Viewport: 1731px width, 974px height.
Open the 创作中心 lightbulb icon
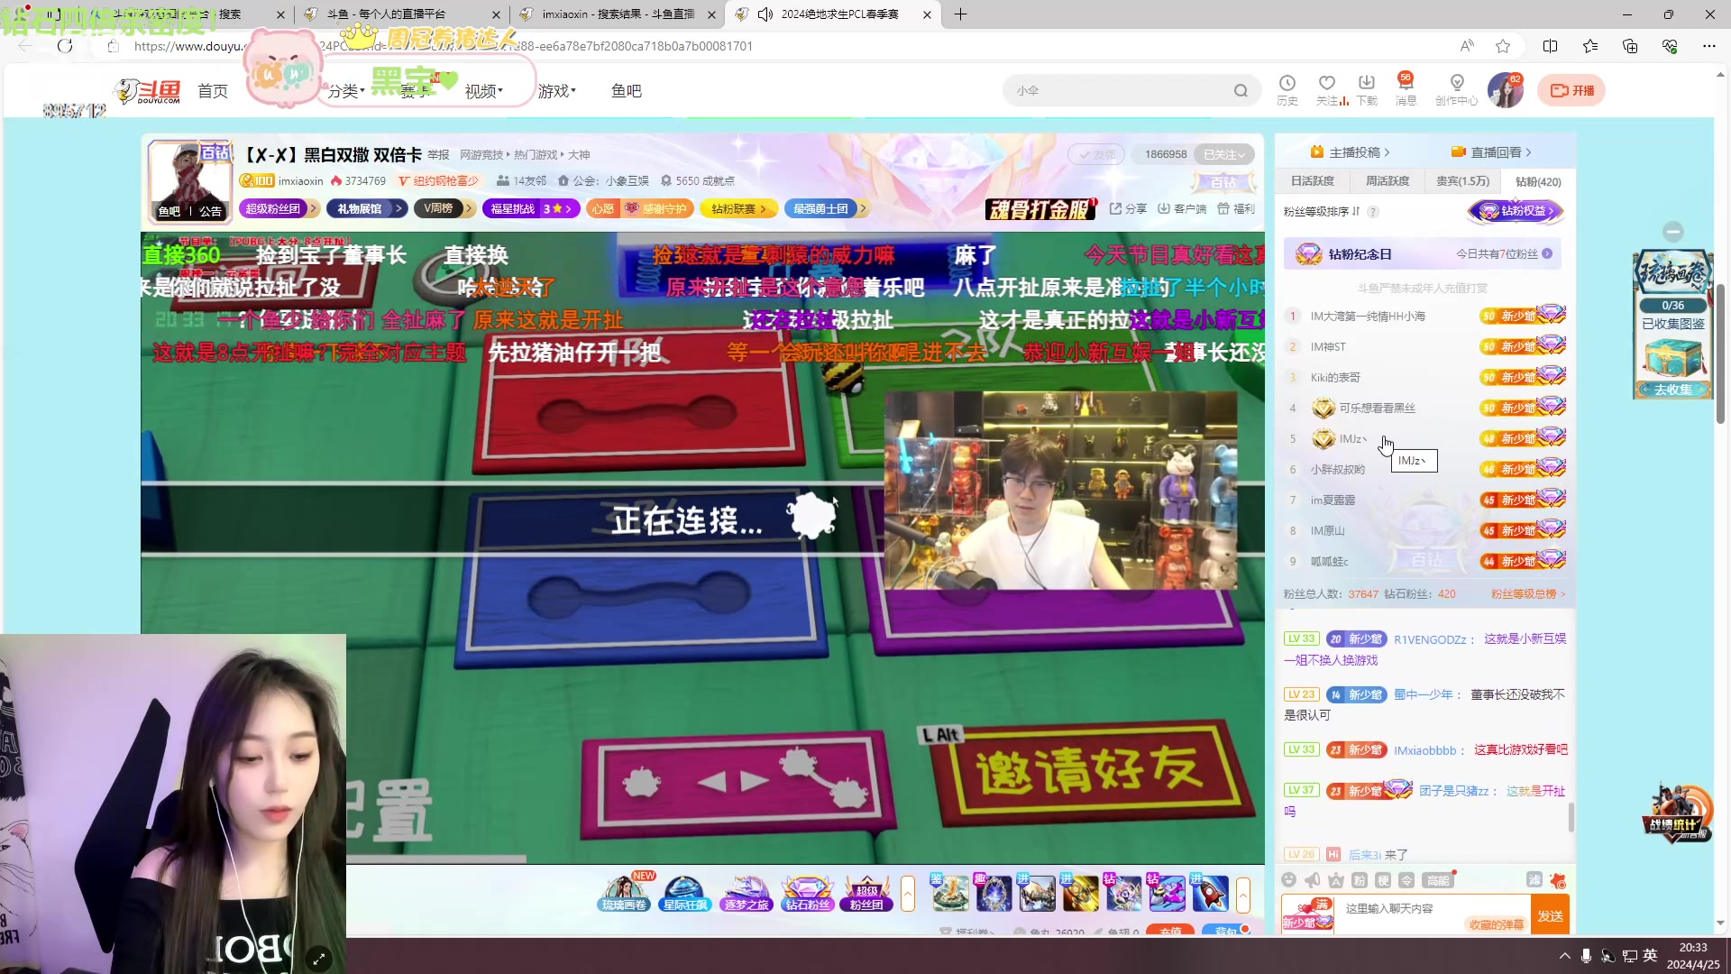(x=1456, y=83)
